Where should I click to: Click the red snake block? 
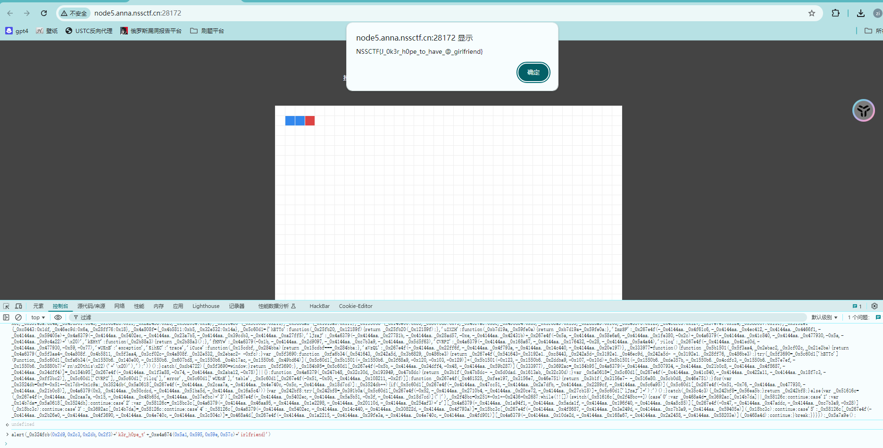coord(310,121)
